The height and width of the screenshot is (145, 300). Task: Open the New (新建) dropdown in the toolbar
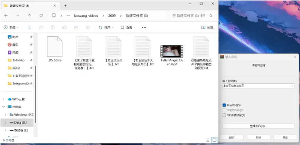11,27
